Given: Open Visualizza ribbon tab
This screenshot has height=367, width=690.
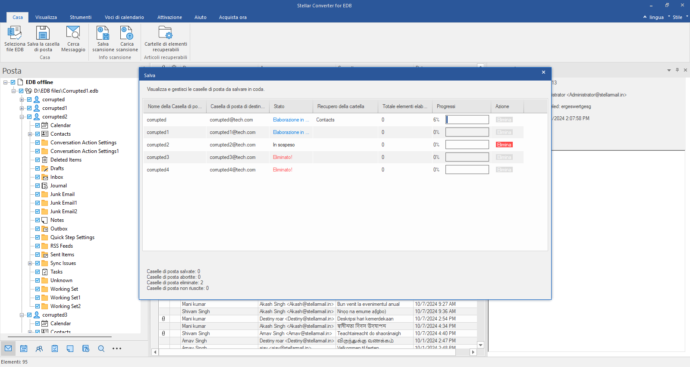Looking at the screenshot, I should 46,17.
